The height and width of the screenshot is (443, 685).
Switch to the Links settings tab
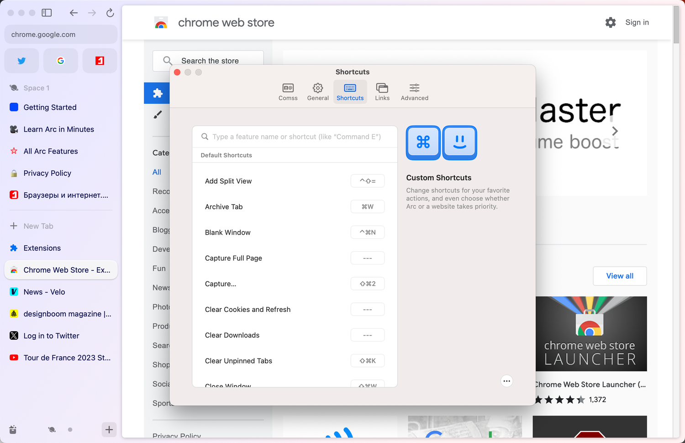[382, 92]
